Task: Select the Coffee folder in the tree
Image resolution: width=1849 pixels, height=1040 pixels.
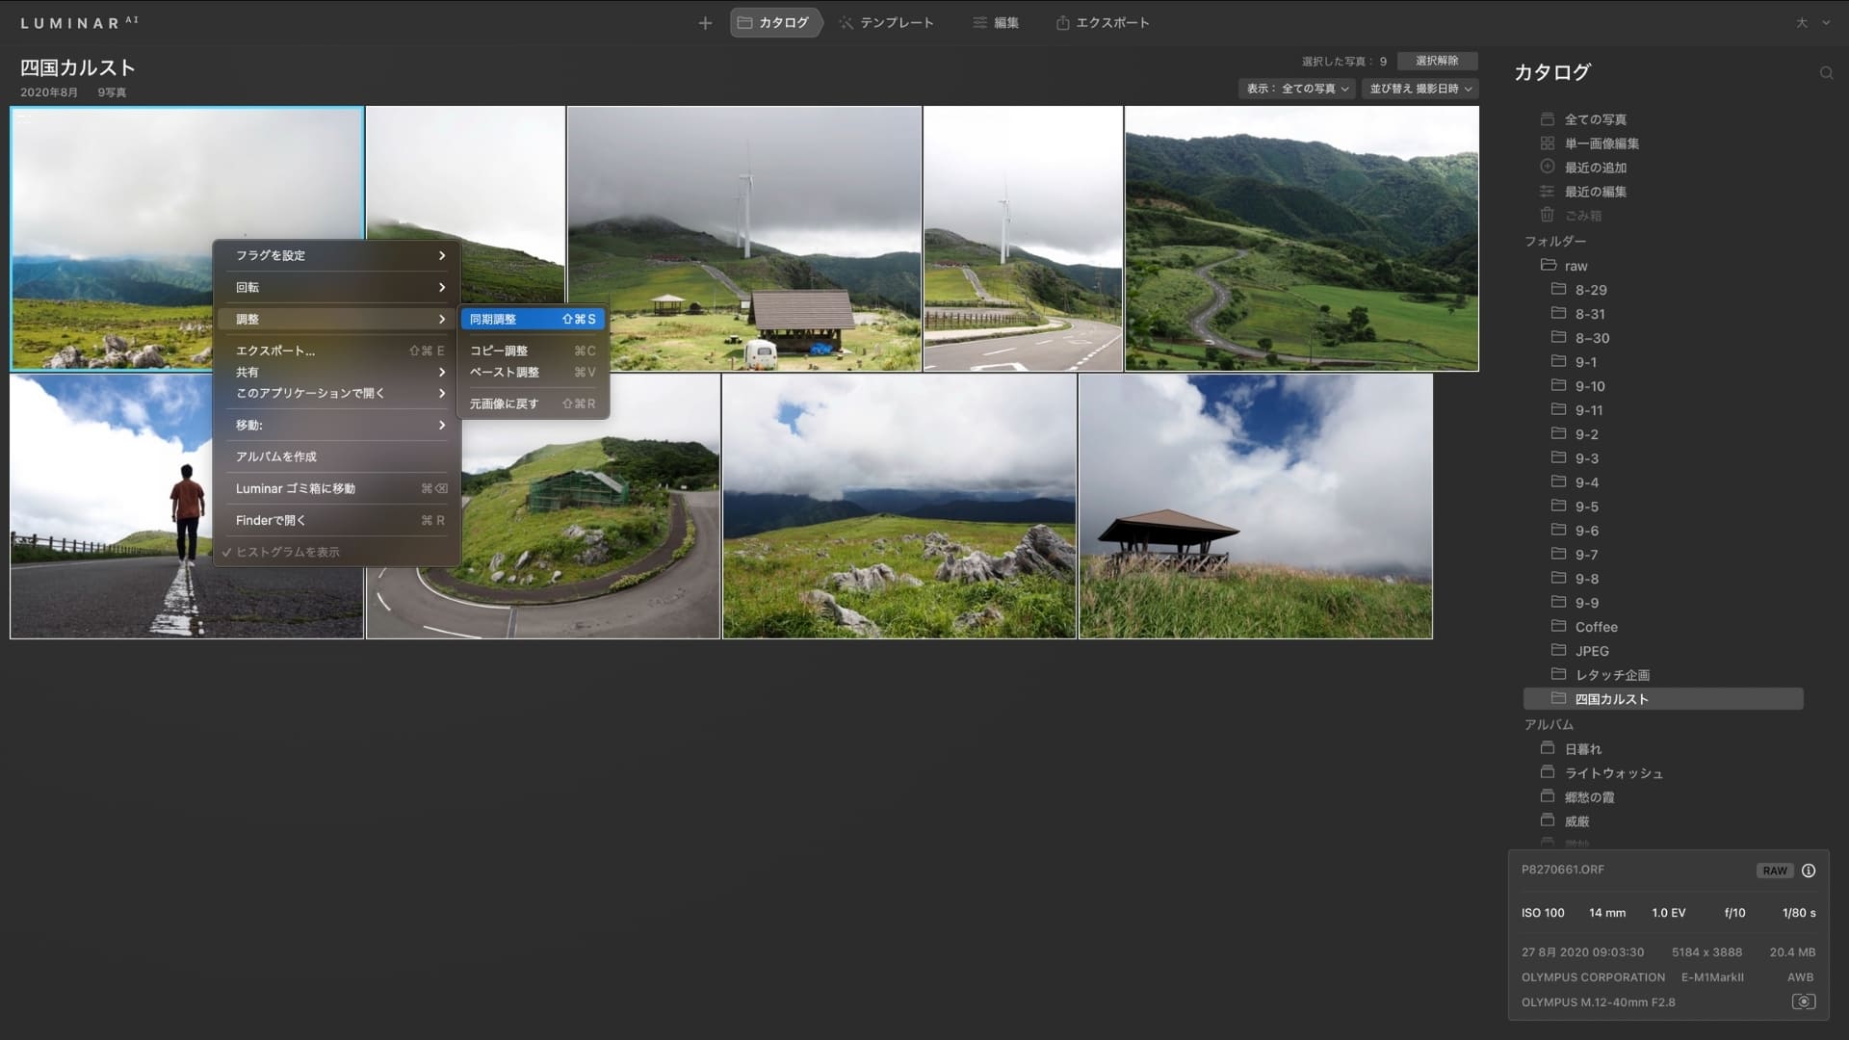Action: [x=1596, y=627]
